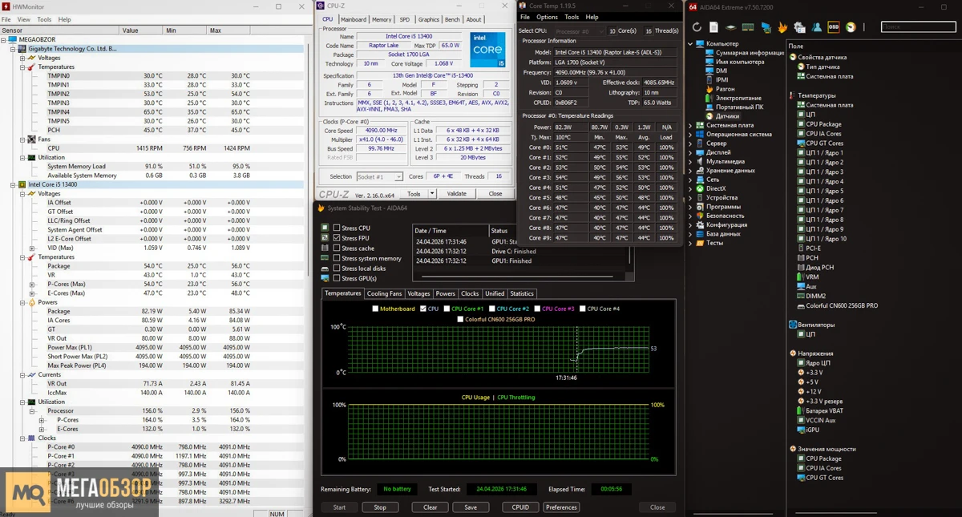Viewport: 962px width, 517px height.
Task: Click the Вентиляторы fan icon in AIDA64
Action: (x=793, y=325)
